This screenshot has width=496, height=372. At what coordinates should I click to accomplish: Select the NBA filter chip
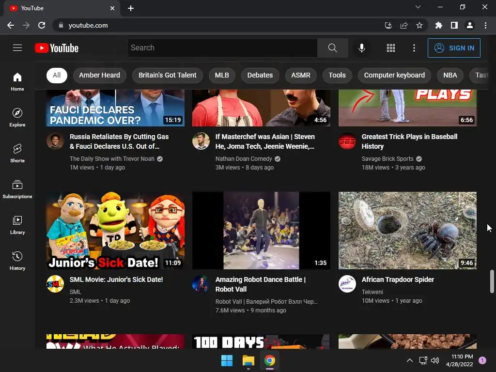click(450, 75)
